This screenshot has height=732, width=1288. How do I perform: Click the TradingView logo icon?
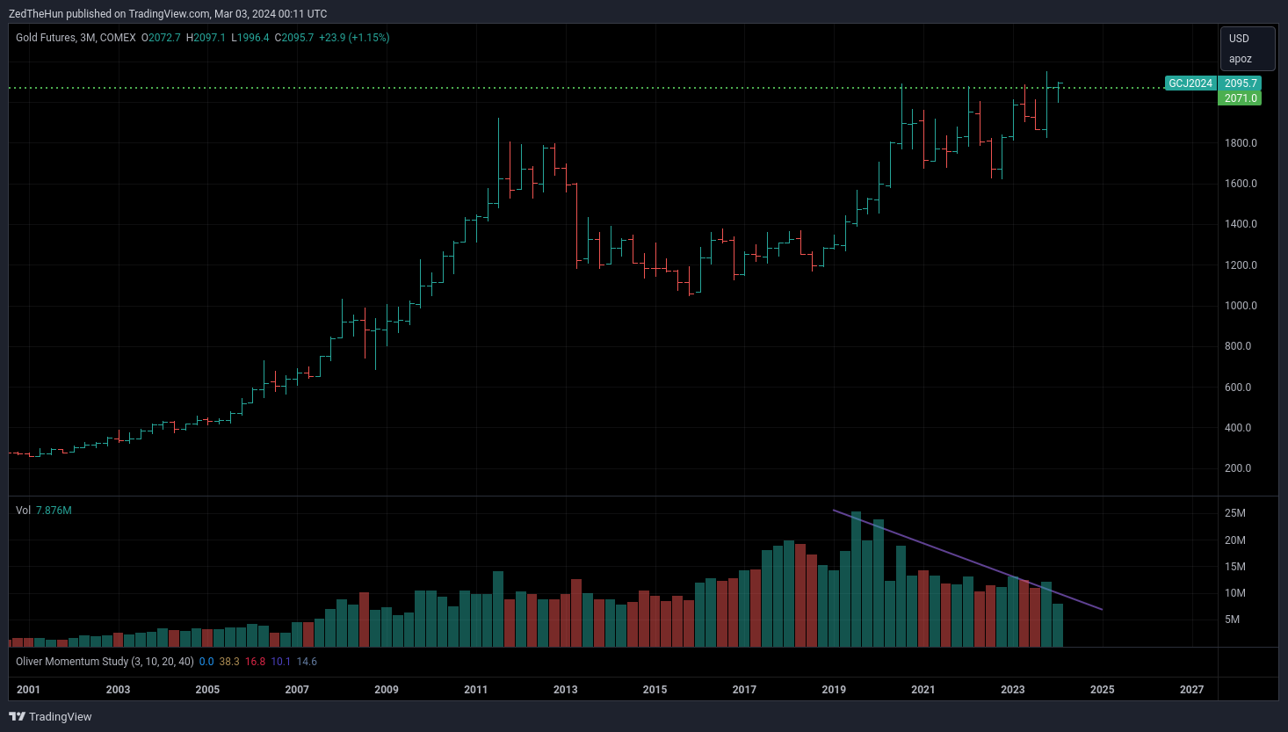point(17,716)
